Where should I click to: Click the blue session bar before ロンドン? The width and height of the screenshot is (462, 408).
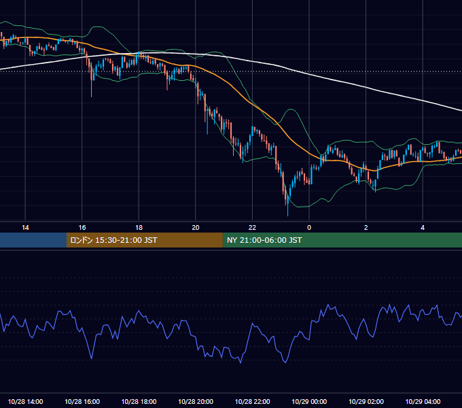tap(33, 240)
